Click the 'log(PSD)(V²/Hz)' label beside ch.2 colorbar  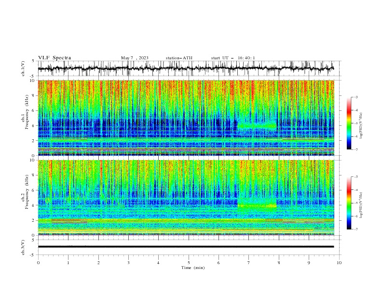click(361, 205)
